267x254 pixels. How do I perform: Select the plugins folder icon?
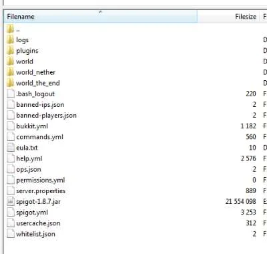10,51
